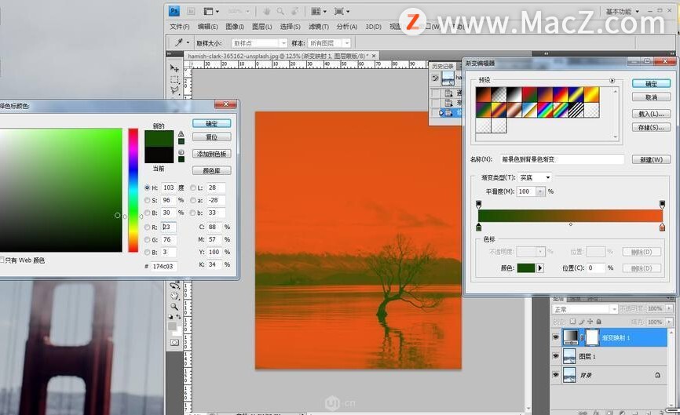Click 新建(W) button

tap(651, 159)
